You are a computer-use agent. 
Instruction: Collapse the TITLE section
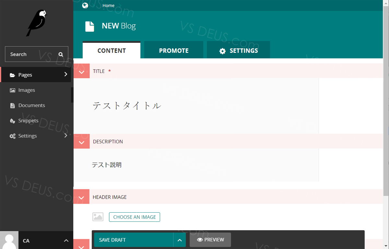pyautogui.click(x=81, y=71)
